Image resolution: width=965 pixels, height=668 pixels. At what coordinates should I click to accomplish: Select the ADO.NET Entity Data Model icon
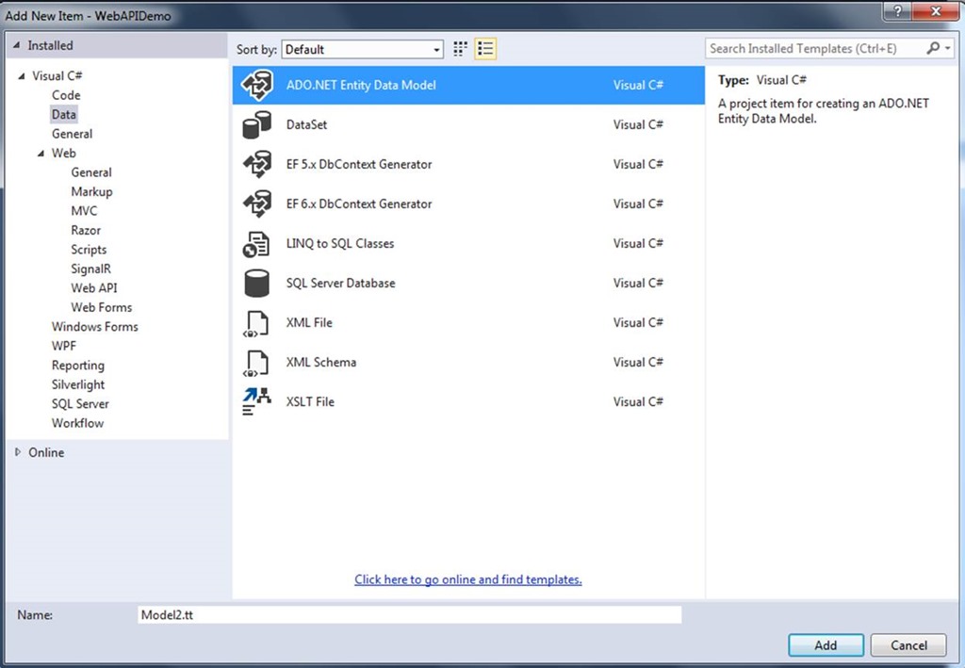tap(256, 86)
